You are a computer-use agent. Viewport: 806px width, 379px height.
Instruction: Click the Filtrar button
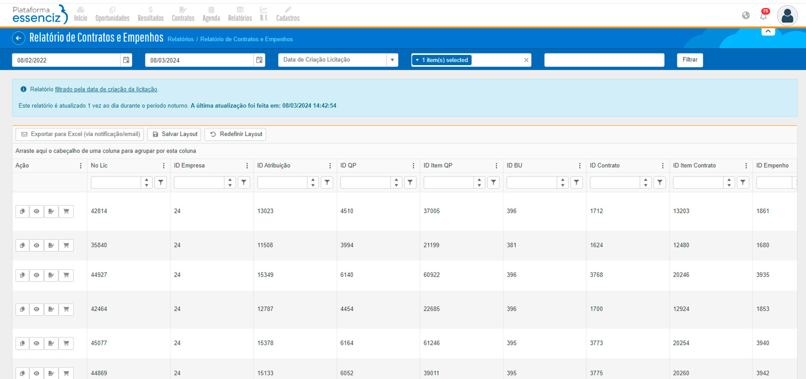(690, 60)
